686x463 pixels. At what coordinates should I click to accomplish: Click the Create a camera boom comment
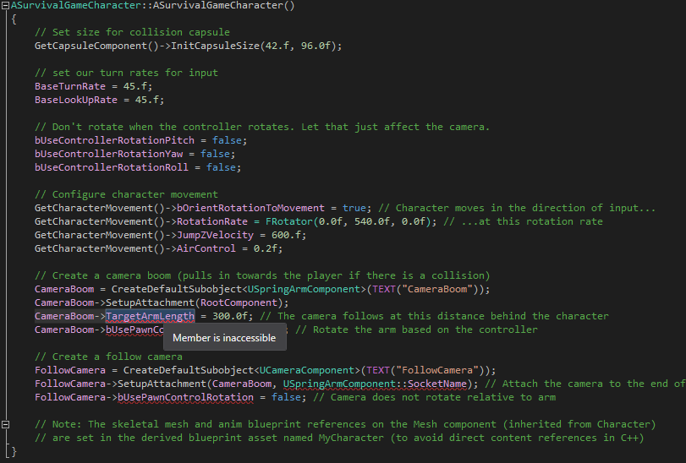tap(262, 276)
